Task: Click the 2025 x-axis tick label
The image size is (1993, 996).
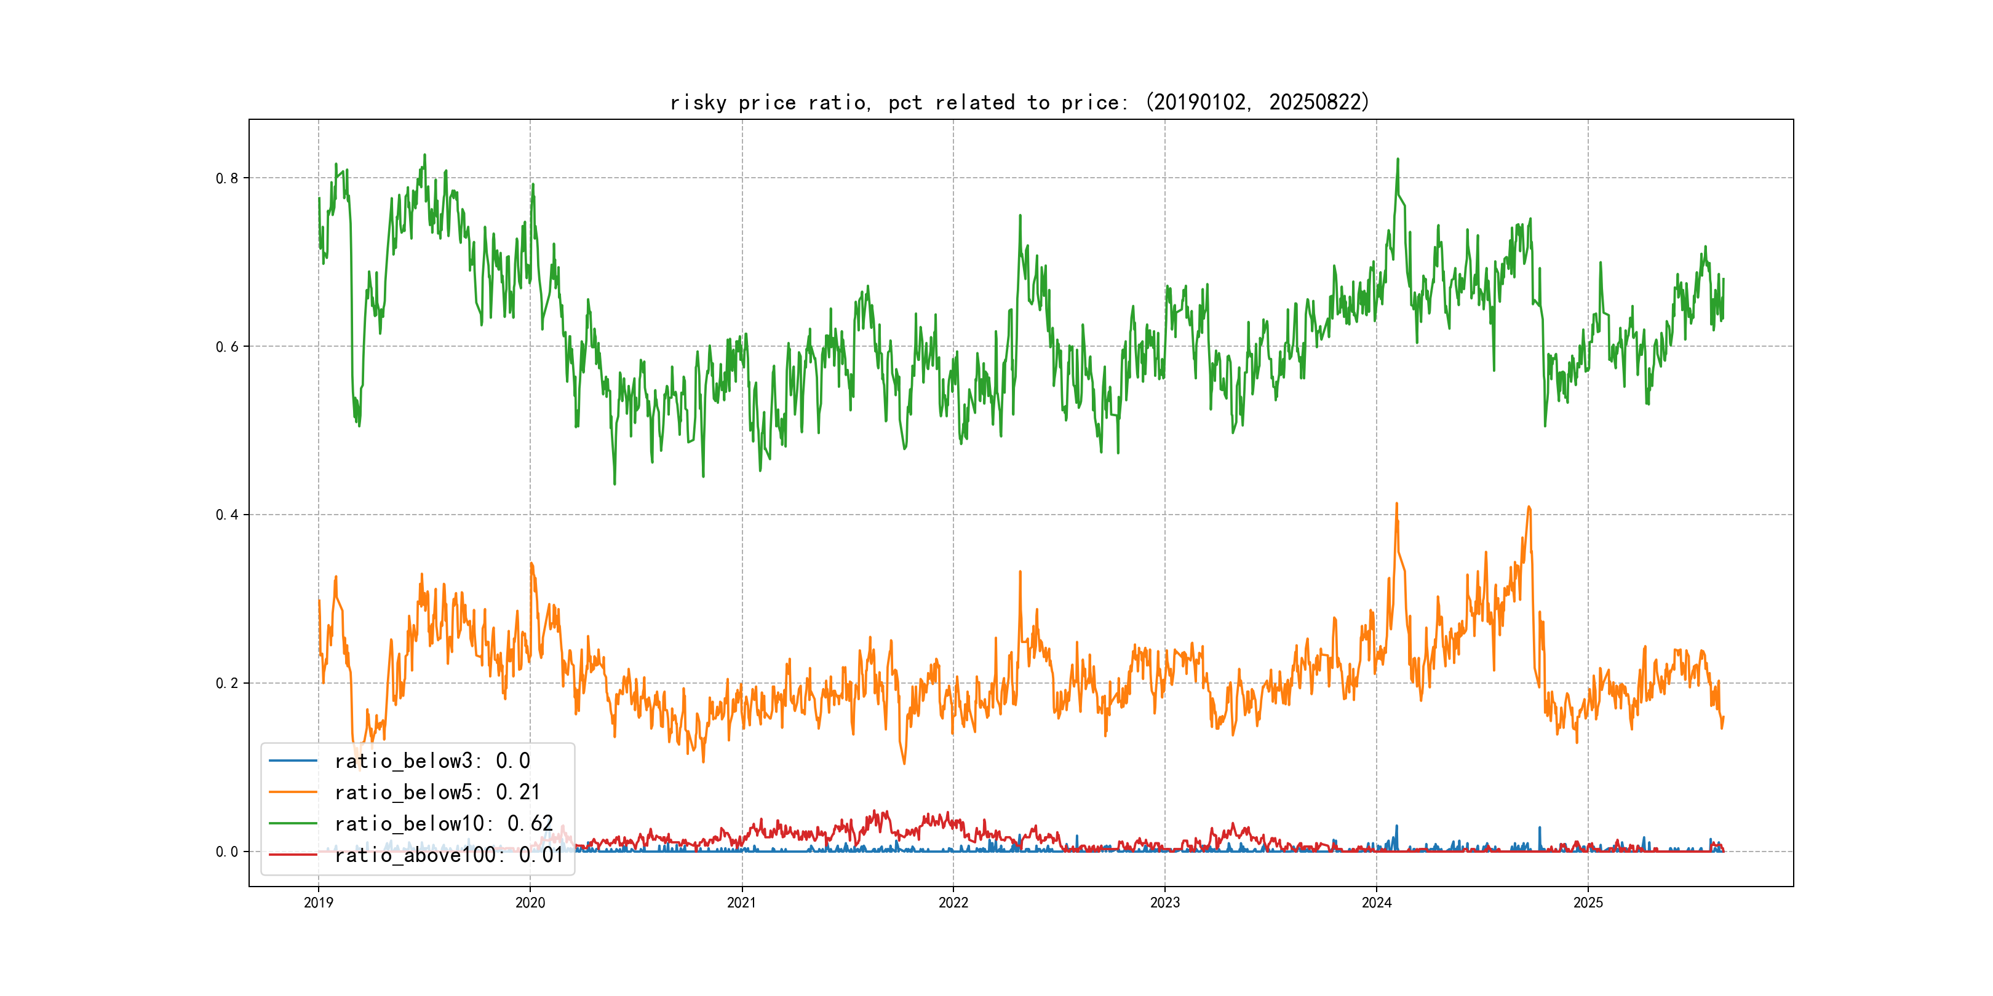Action: tap(1588, 903)
